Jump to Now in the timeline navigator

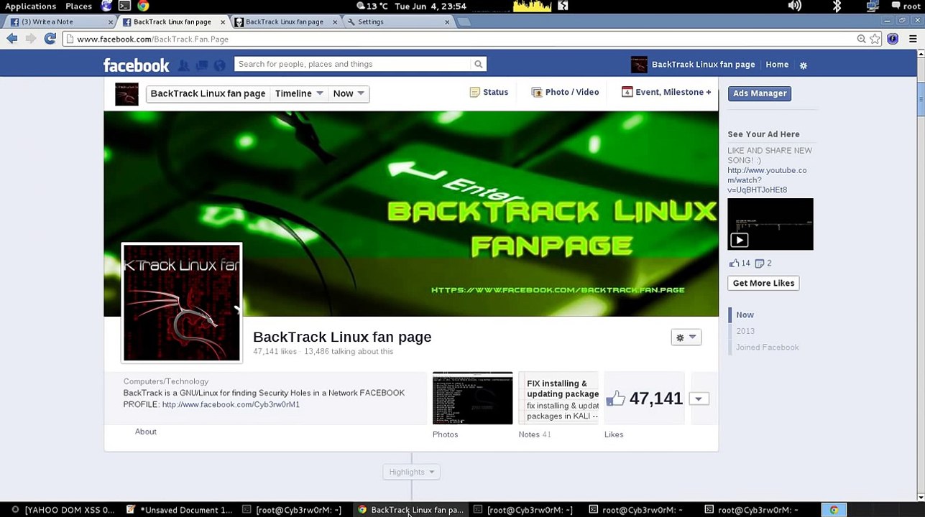pos(745,315)
